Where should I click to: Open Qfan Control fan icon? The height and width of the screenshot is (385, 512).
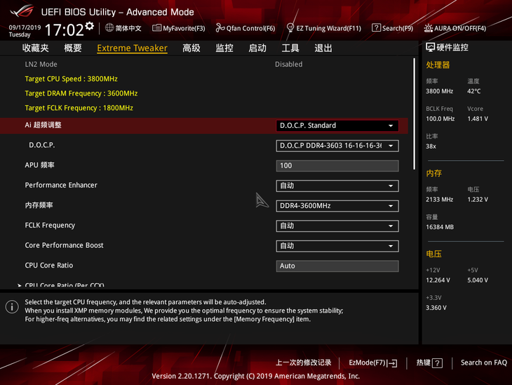point(220,28)
